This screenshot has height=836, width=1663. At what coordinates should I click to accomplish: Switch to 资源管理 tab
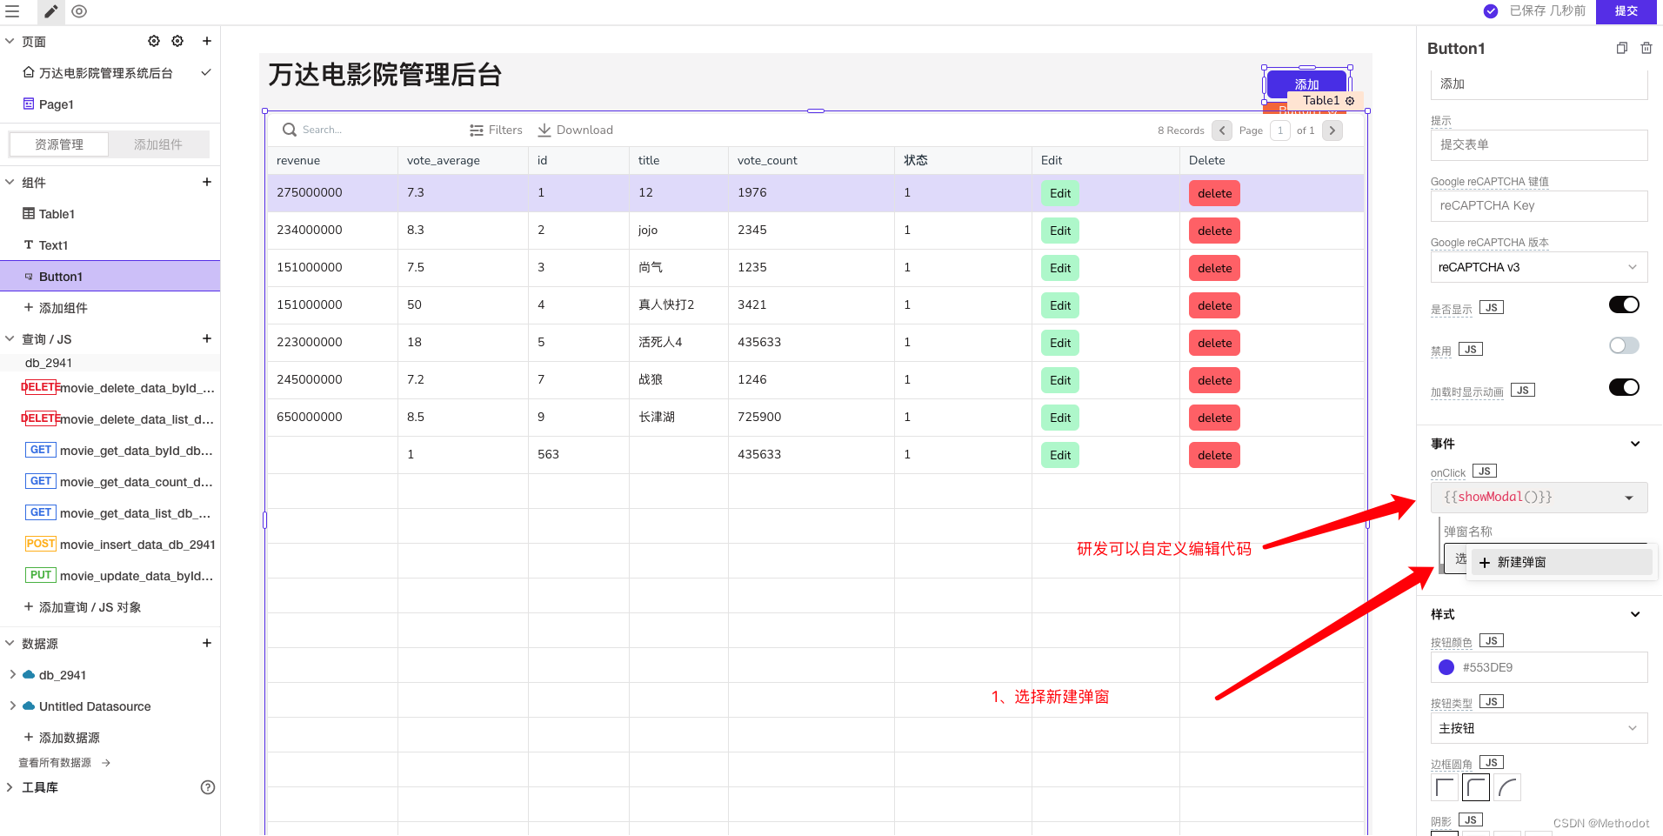[x=59, y=144]
